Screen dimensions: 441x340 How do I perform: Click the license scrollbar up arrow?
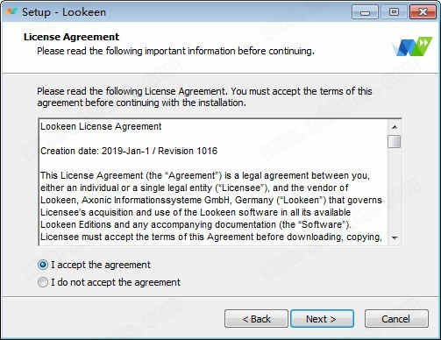point(395,127)
